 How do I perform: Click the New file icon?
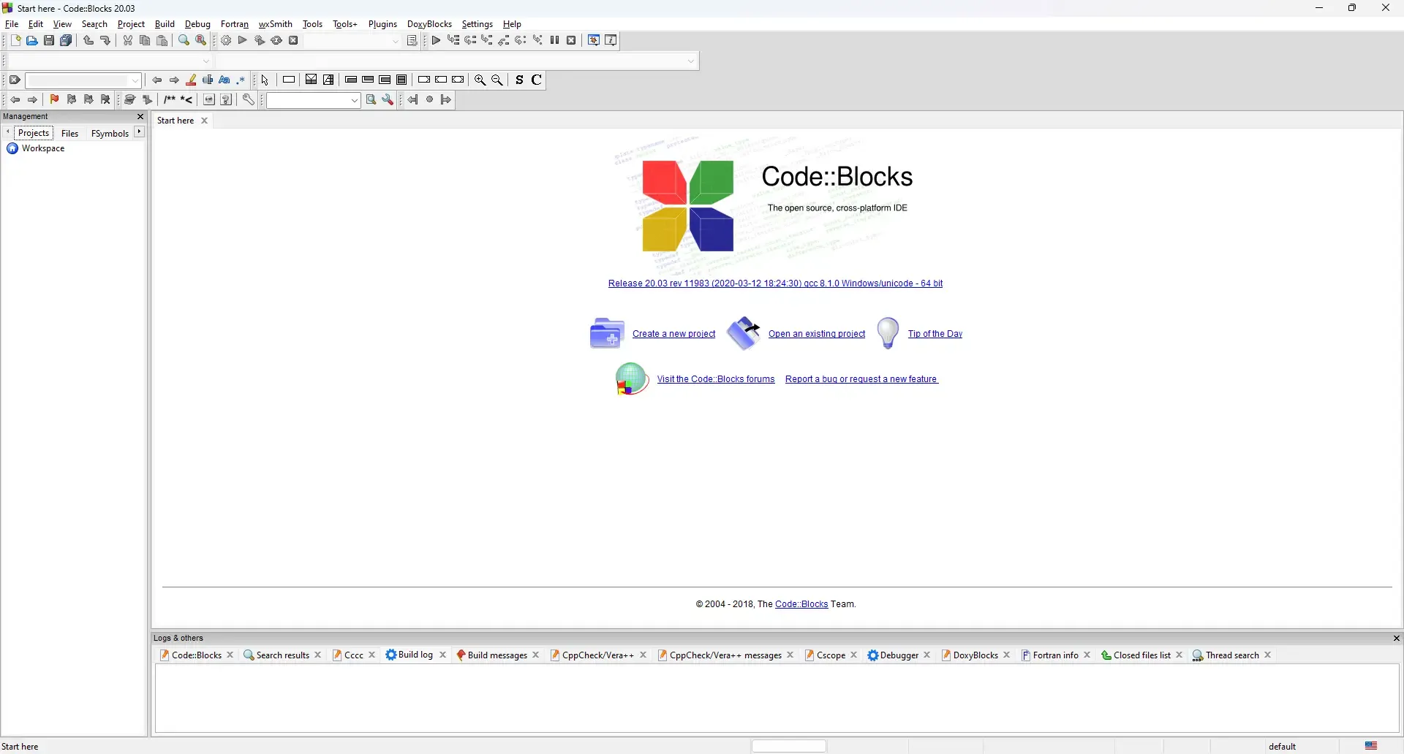point(15,41)
